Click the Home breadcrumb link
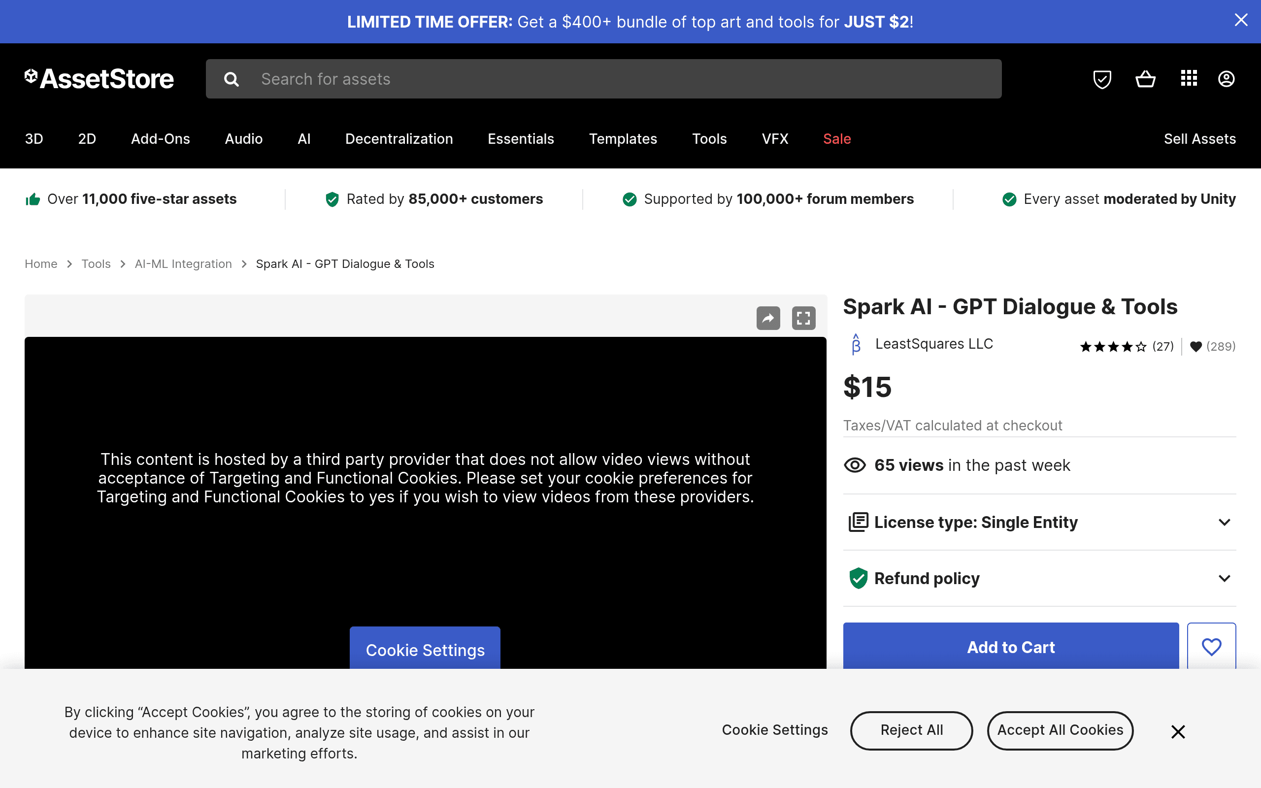The image size is (1261, 788). (x=41, y=263)
